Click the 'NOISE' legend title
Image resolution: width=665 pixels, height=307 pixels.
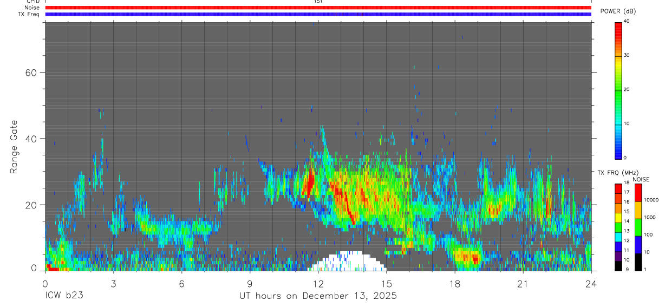coord(641,180)
